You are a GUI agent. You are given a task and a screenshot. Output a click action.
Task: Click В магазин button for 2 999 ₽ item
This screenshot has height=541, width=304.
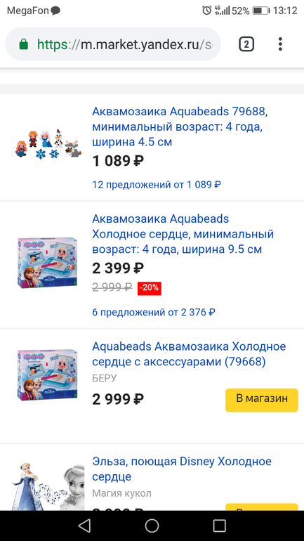tap(262, 400)
